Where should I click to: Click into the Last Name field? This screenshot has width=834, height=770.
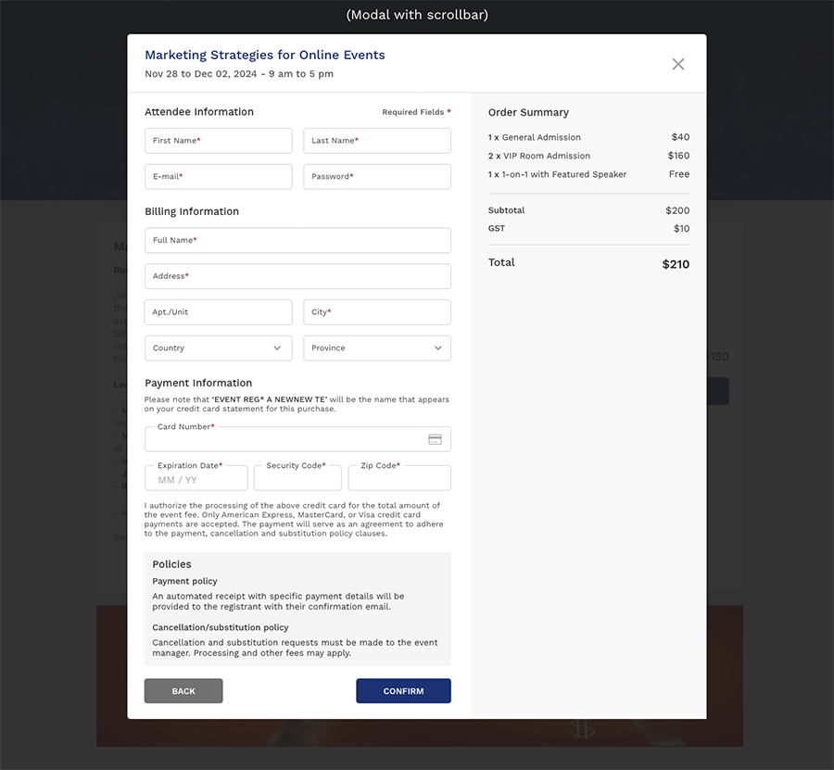pos(376,141)
